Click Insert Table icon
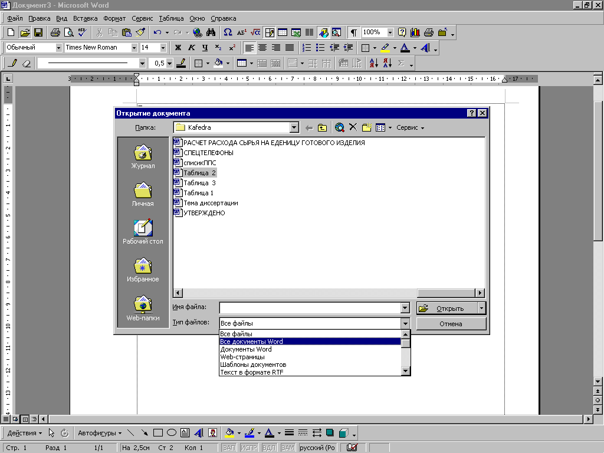Viewport: 604px width, 453px height. 283,32
